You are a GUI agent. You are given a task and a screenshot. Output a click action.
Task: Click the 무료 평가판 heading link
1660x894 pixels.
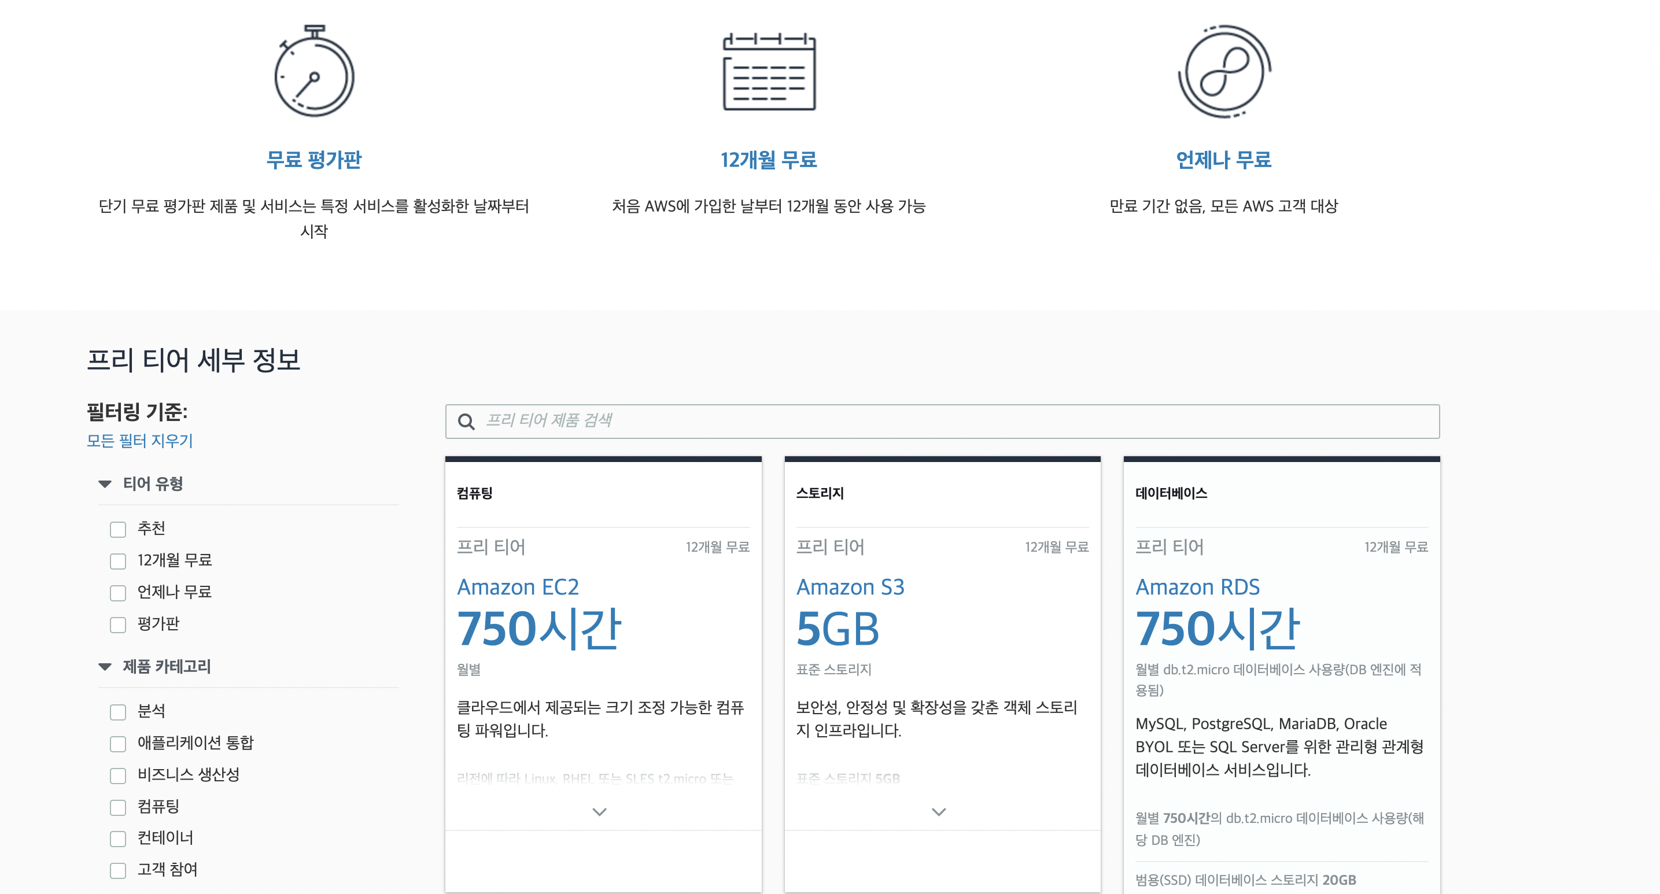click(314, 159)
